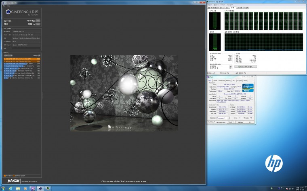Open the SPD tab in CPU-Z
This screenshot has width=307, height=191.
[x=234, y=81]
